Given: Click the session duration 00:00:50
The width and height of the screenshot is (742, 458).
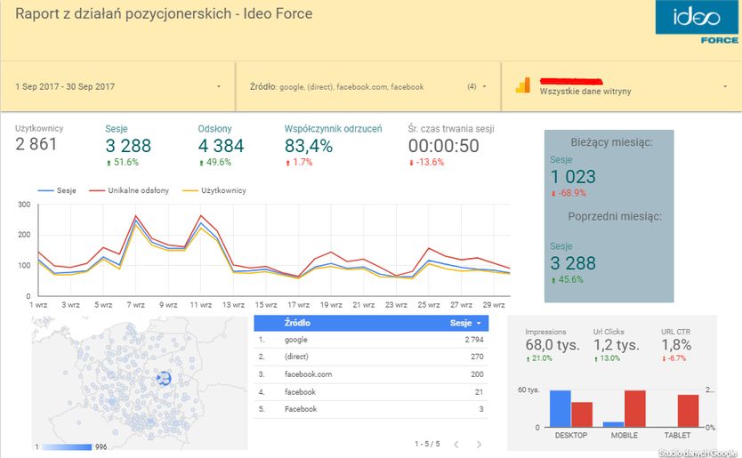Looking at the screenshot, I should tap(444, 146).
